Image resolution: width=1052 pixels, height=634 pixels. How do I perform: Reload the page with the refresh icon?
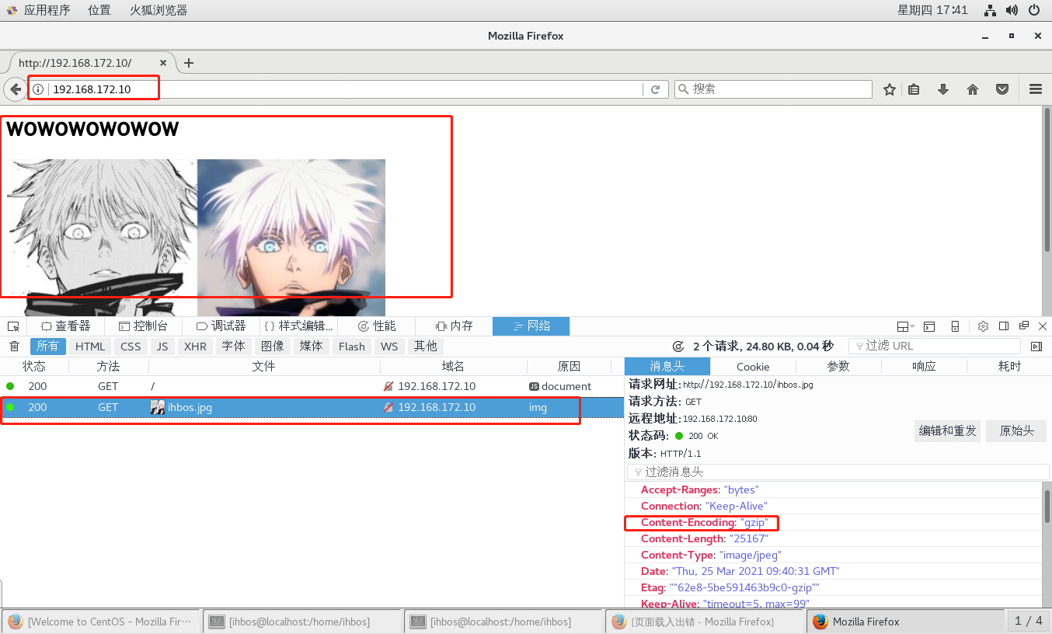pyautogui.click(x=655, y=89)
